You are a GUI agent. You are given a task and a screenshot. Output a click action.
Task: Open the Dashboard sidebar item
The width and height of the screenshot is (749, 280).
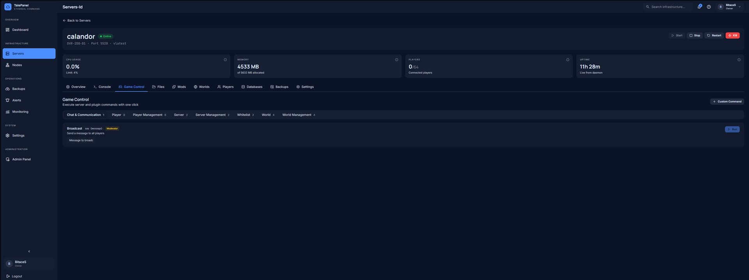pos(29,30)
